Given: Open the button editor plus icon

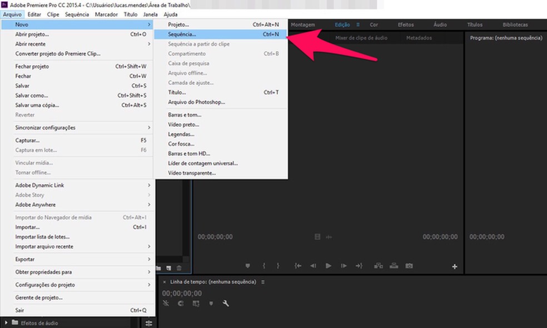Looking at the screenshot, I should click(454, 267).
